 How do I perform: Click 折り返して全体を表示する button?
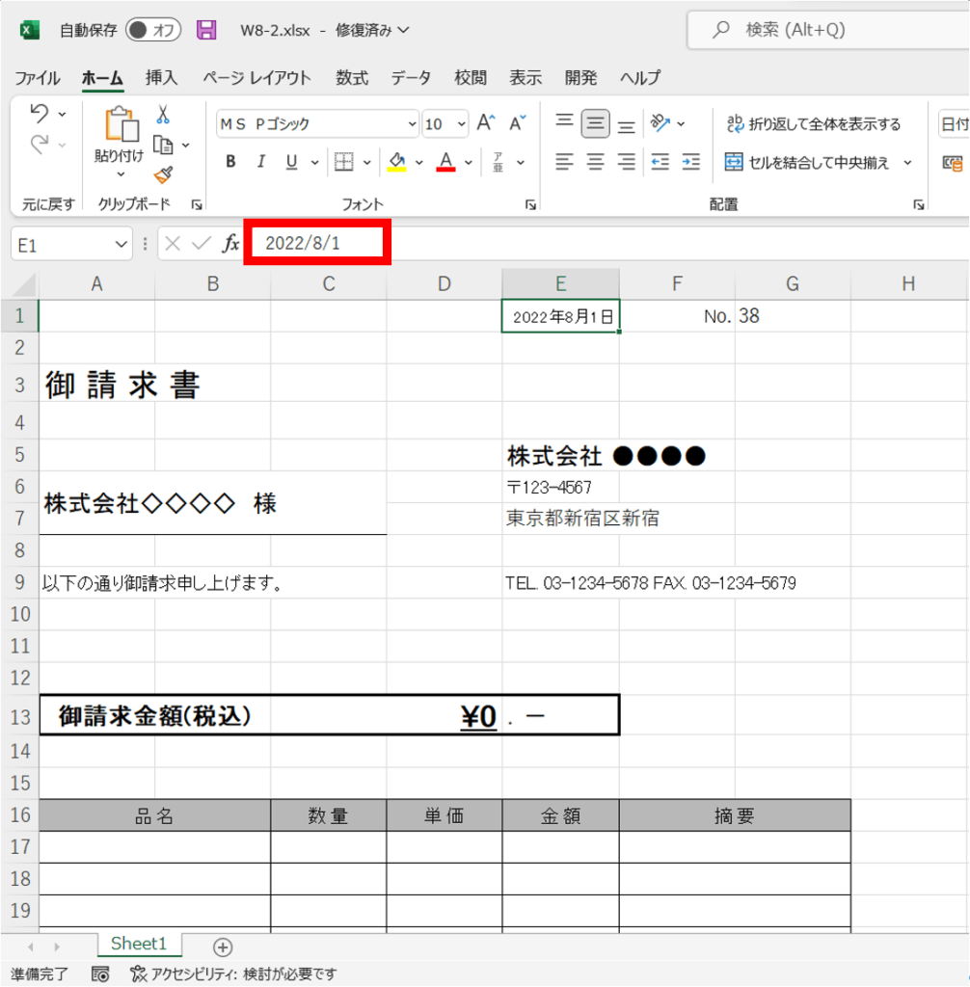point(814,123)
